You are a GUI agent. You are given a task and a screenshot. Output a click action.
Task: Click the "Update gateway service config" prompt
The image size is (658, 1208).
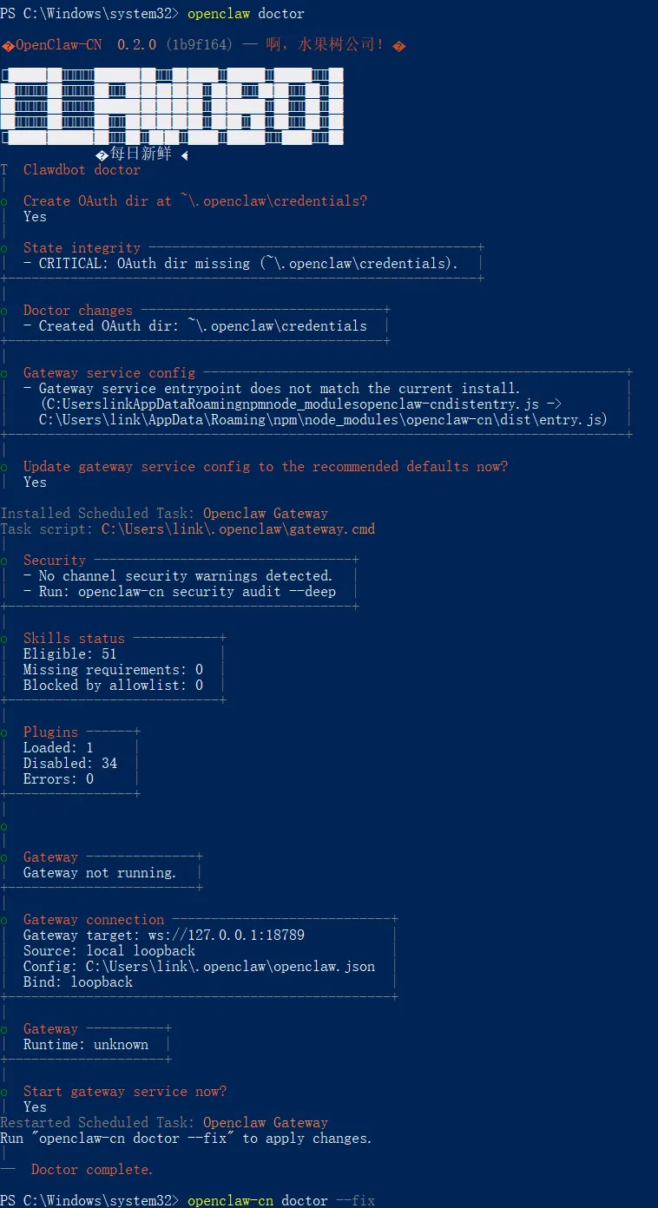coord(265,467)
